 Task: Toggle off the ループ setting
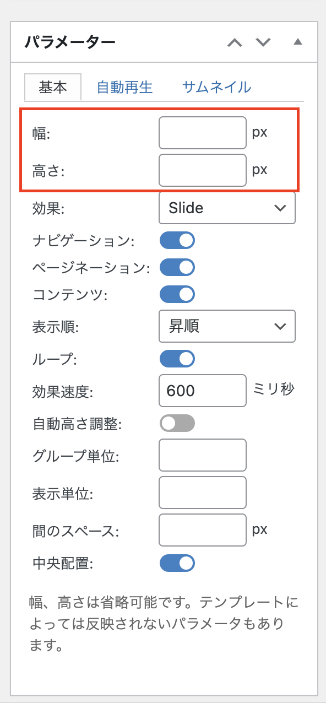[x=177, y=359]
